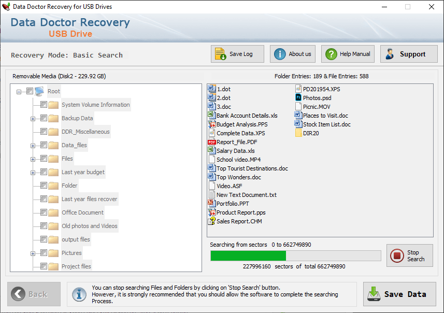Select the Photos.psd file name
Image resolution: width=444 pixels, height=313 pixels.
tap(317, 98)
